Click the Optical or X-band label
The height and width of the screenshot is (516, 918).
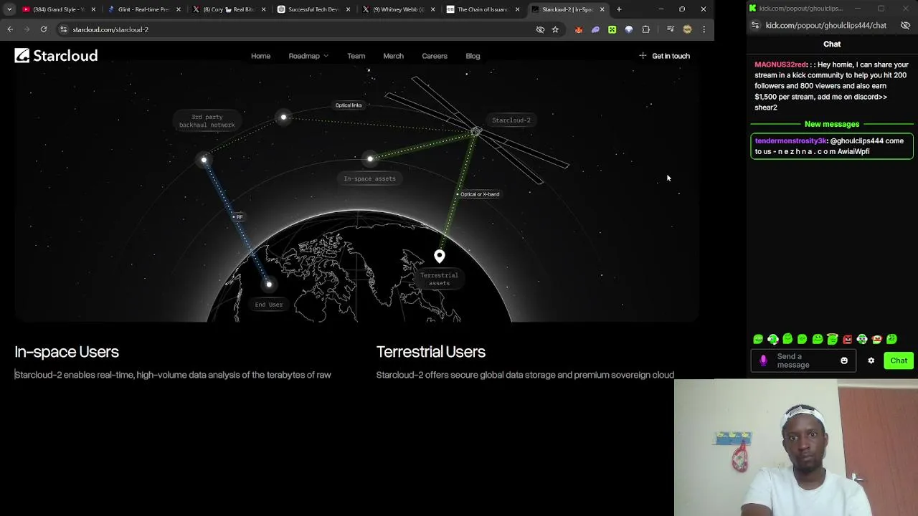[478, 194]
